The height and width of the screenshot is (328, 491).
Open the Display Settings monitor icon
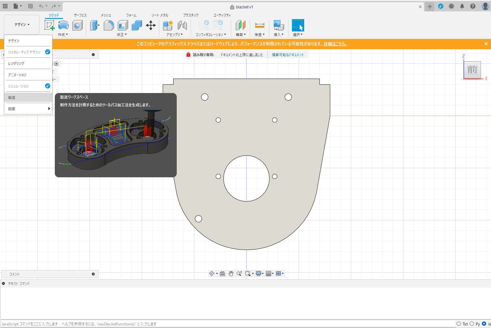click(258, 274)
